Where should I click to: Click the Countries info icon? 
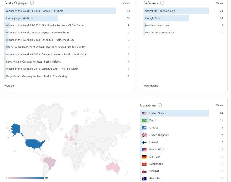pyautogui.click(x=160, y=105)
